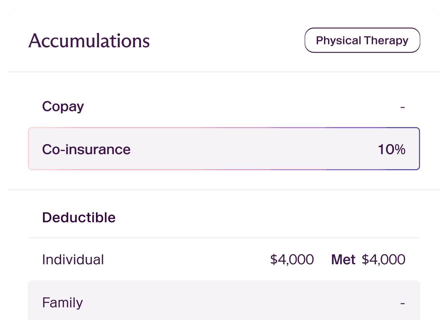Click the Individual label text
This screenshot has width=448, height=320.
(73, 260)
